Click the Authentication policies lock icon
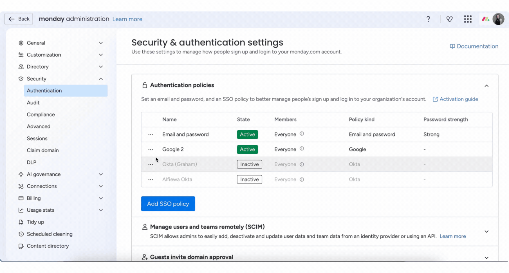This screenshot has height=273, width=509. (145, 85)
